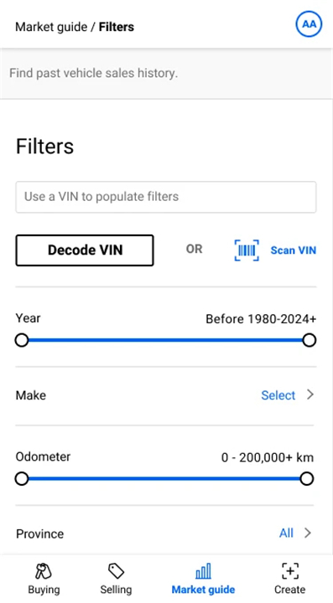Click the Decode VIN button
The width and height of the screenshot is (333, 603).
(85, 250)
